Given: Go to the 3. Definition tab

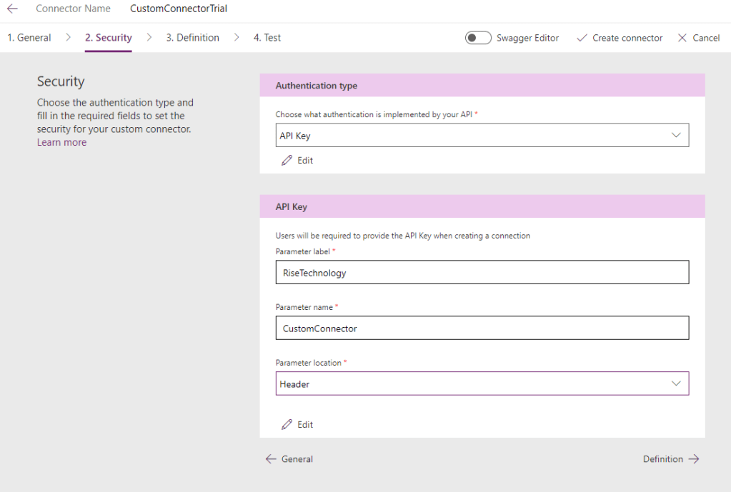Looking at the screenshot, I should point(192,38).
